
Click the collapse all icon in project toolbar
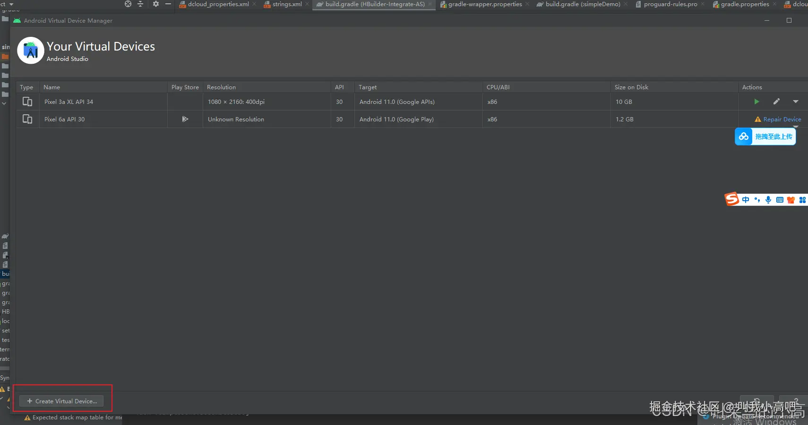pos(140,4)
